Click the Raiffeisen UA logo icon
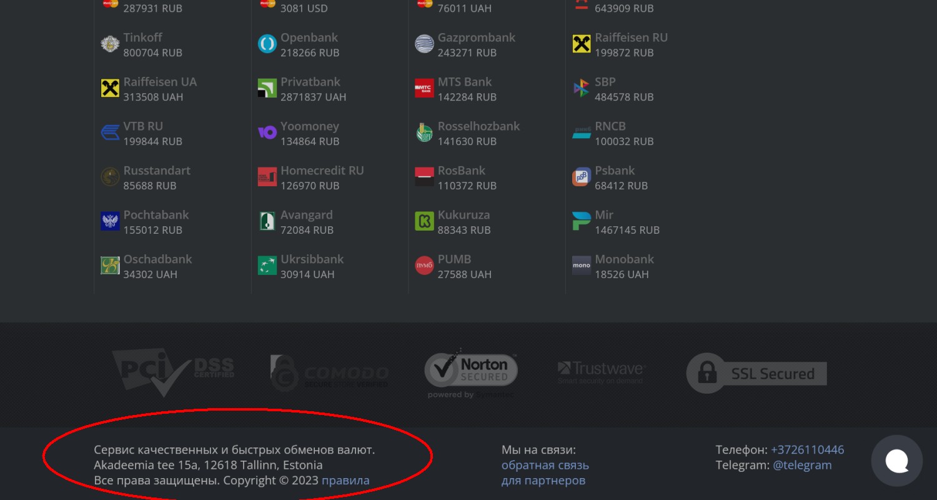This screenshot has width=937, height=500. 110,88
